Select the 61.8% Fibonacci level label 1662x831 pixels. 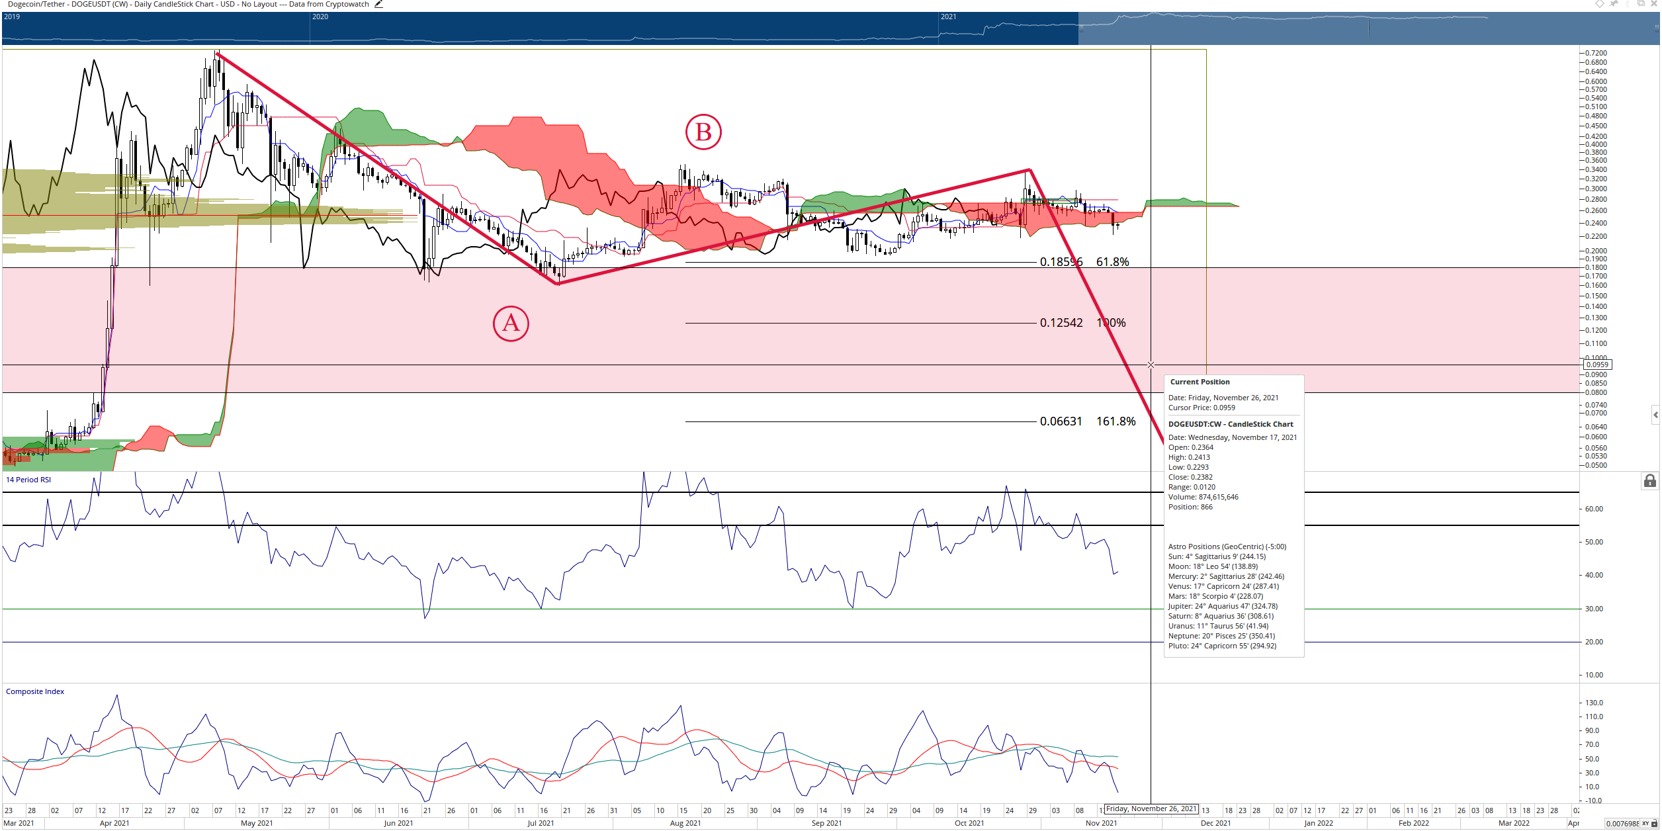point(1113,262)
